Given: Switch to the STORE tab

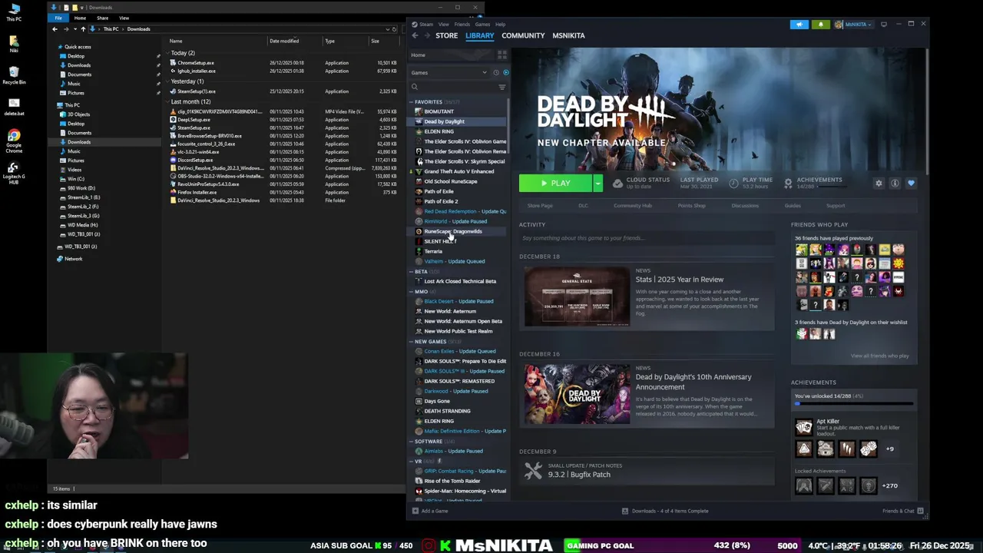Looking at the screenshot, I should (446, 35).
